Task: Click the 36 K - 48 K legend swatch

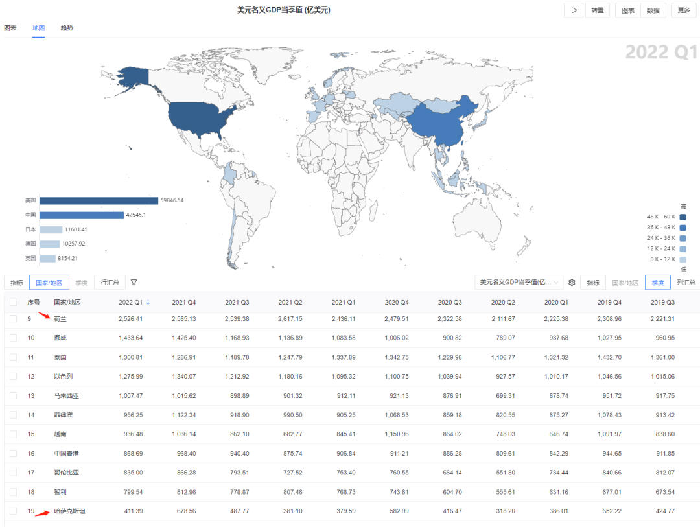Action: click(x=682, y=228)
